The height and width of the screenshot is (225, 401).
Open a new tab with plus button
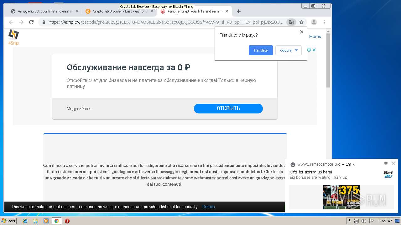(239, 11)
